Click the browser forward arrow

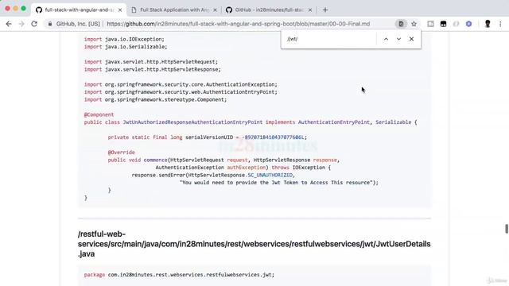pyautogui.click(x=21, y=24)
